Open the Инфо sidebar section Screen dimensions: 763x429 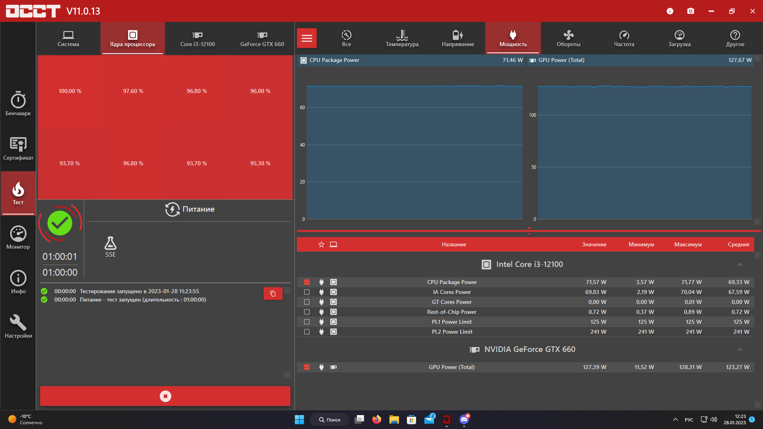click(x=18, y=282)
